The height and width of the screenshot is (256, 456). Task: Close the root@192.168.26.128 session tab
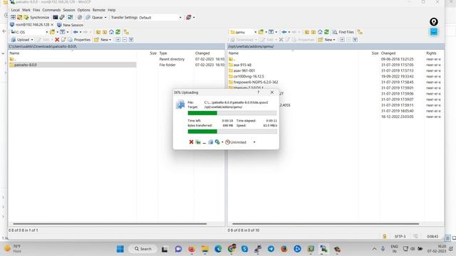(x=52, y=25)
